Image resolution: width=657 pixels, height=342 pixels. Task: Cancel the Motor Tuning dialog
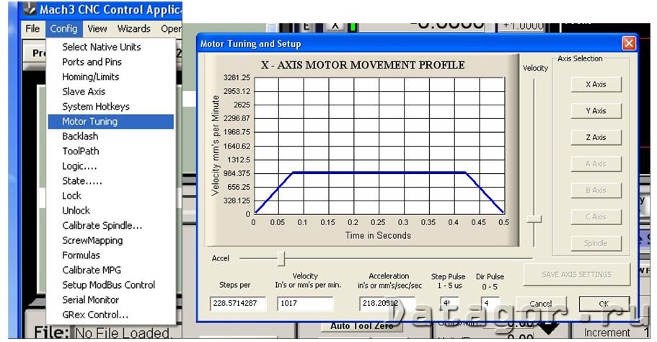coord(541,304)
